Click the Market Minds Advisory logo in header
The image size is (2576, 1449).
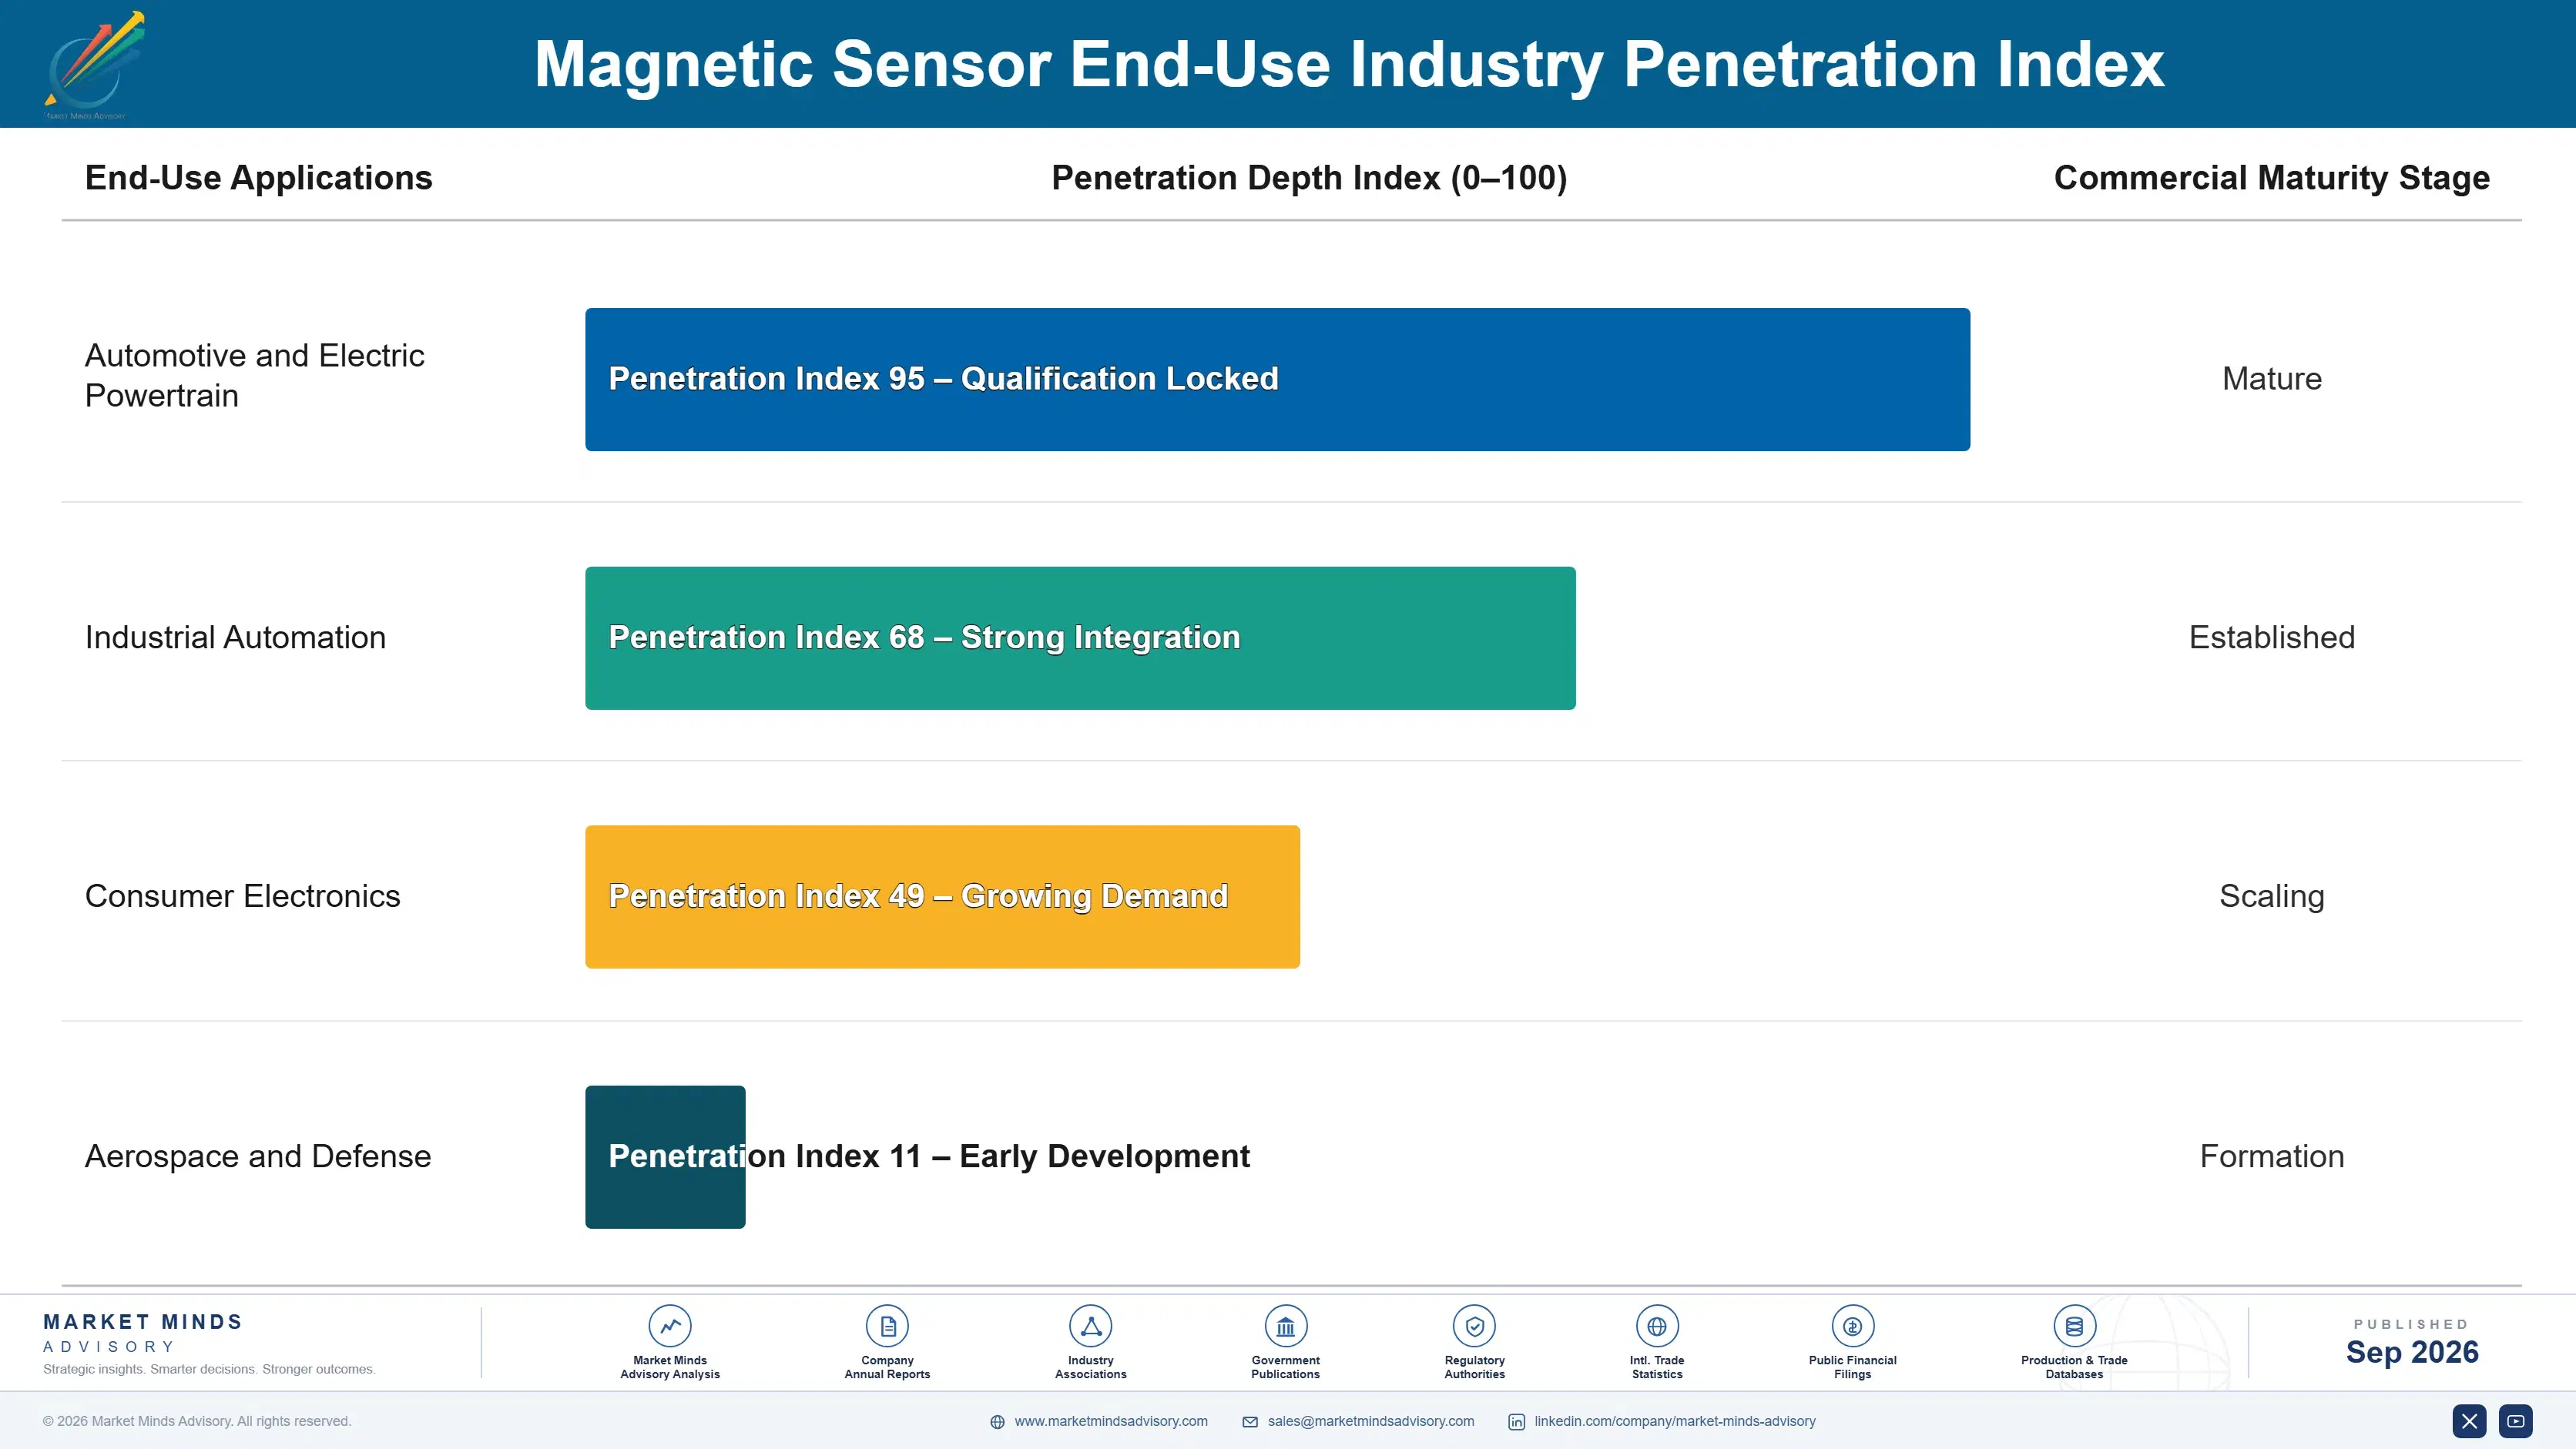click(95, 65)
